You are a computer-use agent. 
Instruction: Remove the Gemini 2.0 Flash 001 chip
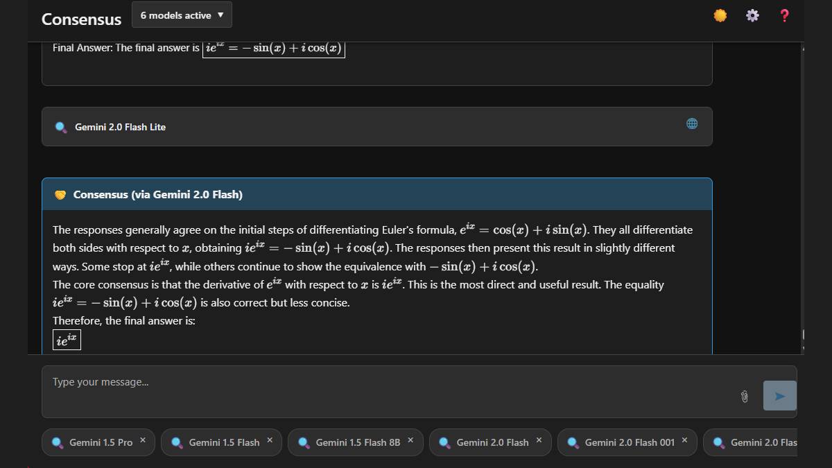[684, 440]
